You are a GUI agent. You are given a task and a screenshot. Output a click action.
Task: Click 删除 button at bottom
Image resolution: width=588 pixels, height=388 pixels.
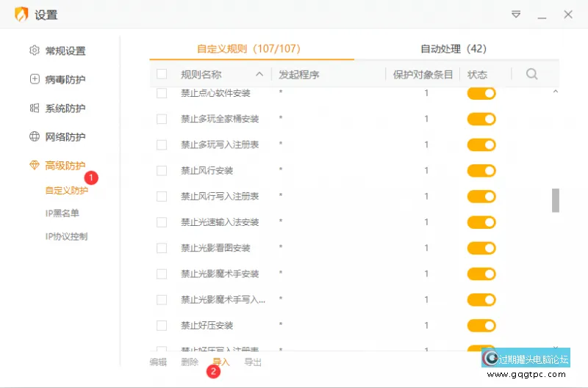(190, 362)
